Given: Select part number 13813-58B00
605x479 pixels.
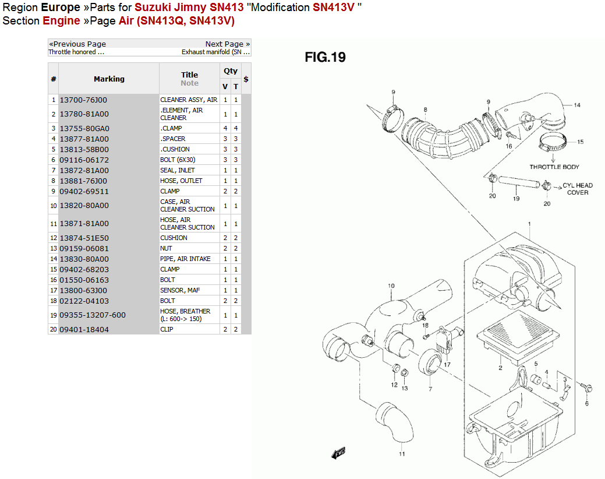Looking at the screenshot, I should (x=84, y=149).
